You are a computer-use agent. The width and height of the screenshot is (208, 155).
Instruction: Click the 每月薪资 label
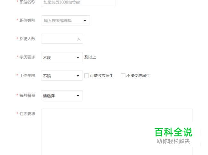[27, 95]
